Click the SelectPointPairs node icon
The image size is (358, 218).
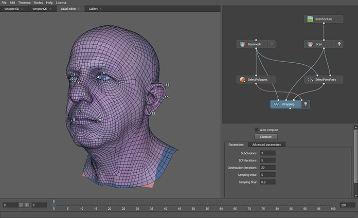click(310, 80)
